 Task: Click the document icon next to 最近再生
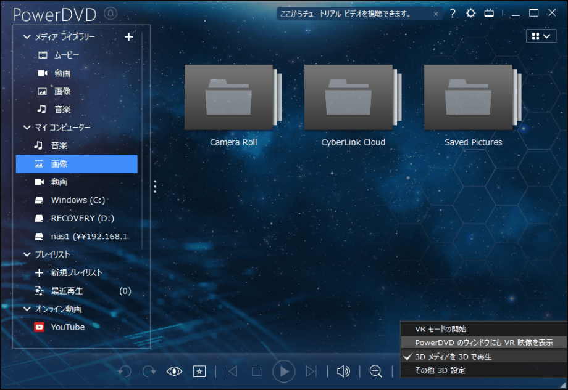pyautogui.click(x=39, y=291)
